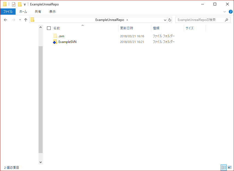Viewport: 234px width, 171px height.
Task: Open the Quick Access Toolbar customize dropdown
Action: tap(25, 5)
